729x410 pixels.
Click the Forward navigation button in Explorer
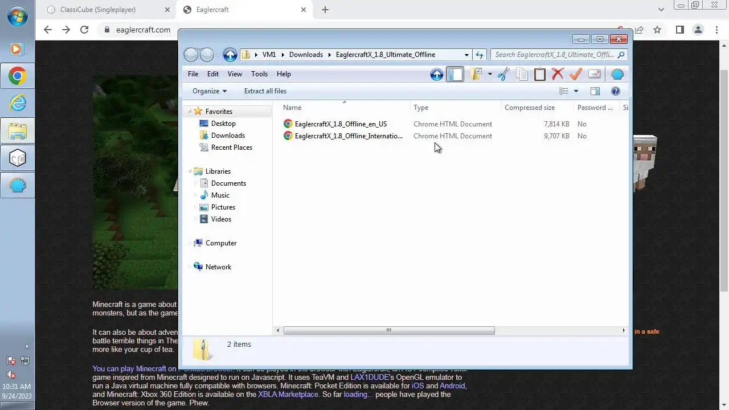click(x=207, y=55)
